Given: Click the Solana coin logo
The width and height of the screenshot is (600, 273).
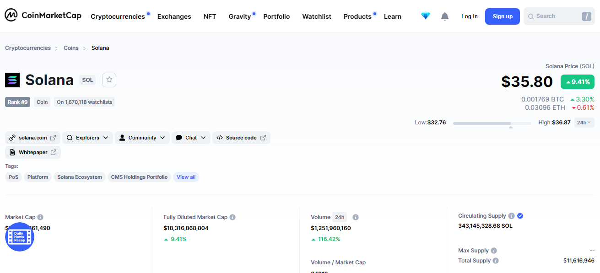Looking at the screenshot, I should 12,80.
